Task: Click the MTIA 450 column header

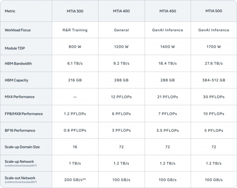Action: [x=167, y=11]
